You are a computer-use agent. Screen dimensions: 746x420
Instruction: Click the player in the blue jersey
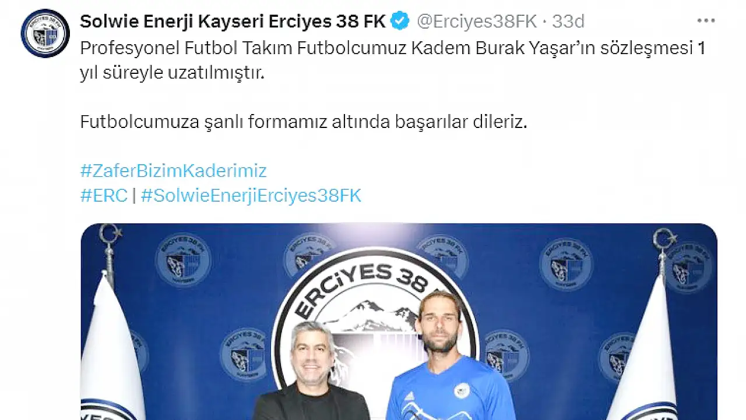click(449, 356)
